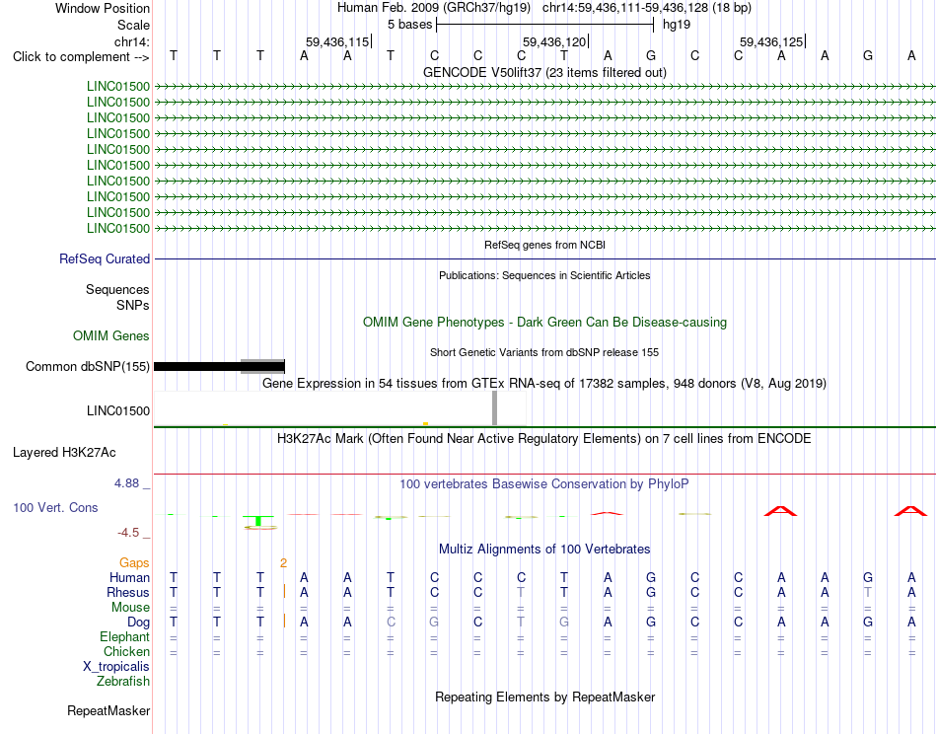
Task: Click the gray GTEx expression bar
Action: click(x=494, y=408)
